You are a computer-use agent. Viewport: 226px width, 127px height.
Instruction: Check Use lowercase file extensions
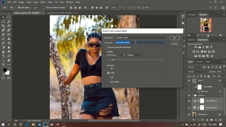pyautogui.click(x=105, y=47)
